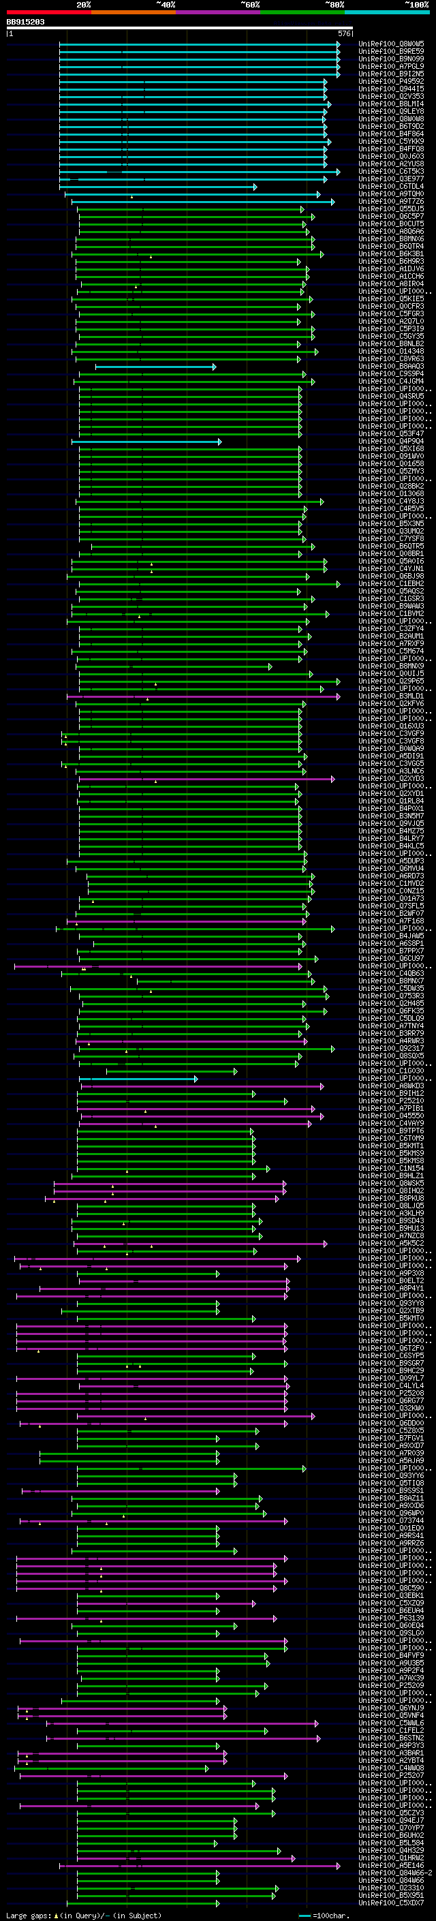
Task: Open hit UniRef100_C1G030
Action: point(391,1071)
